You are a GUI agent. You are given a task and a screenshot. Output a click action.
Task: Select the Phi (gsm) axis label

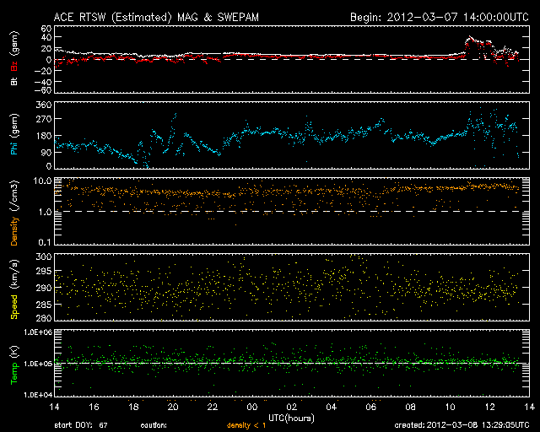pyautogui.click(x=13, y=134)
